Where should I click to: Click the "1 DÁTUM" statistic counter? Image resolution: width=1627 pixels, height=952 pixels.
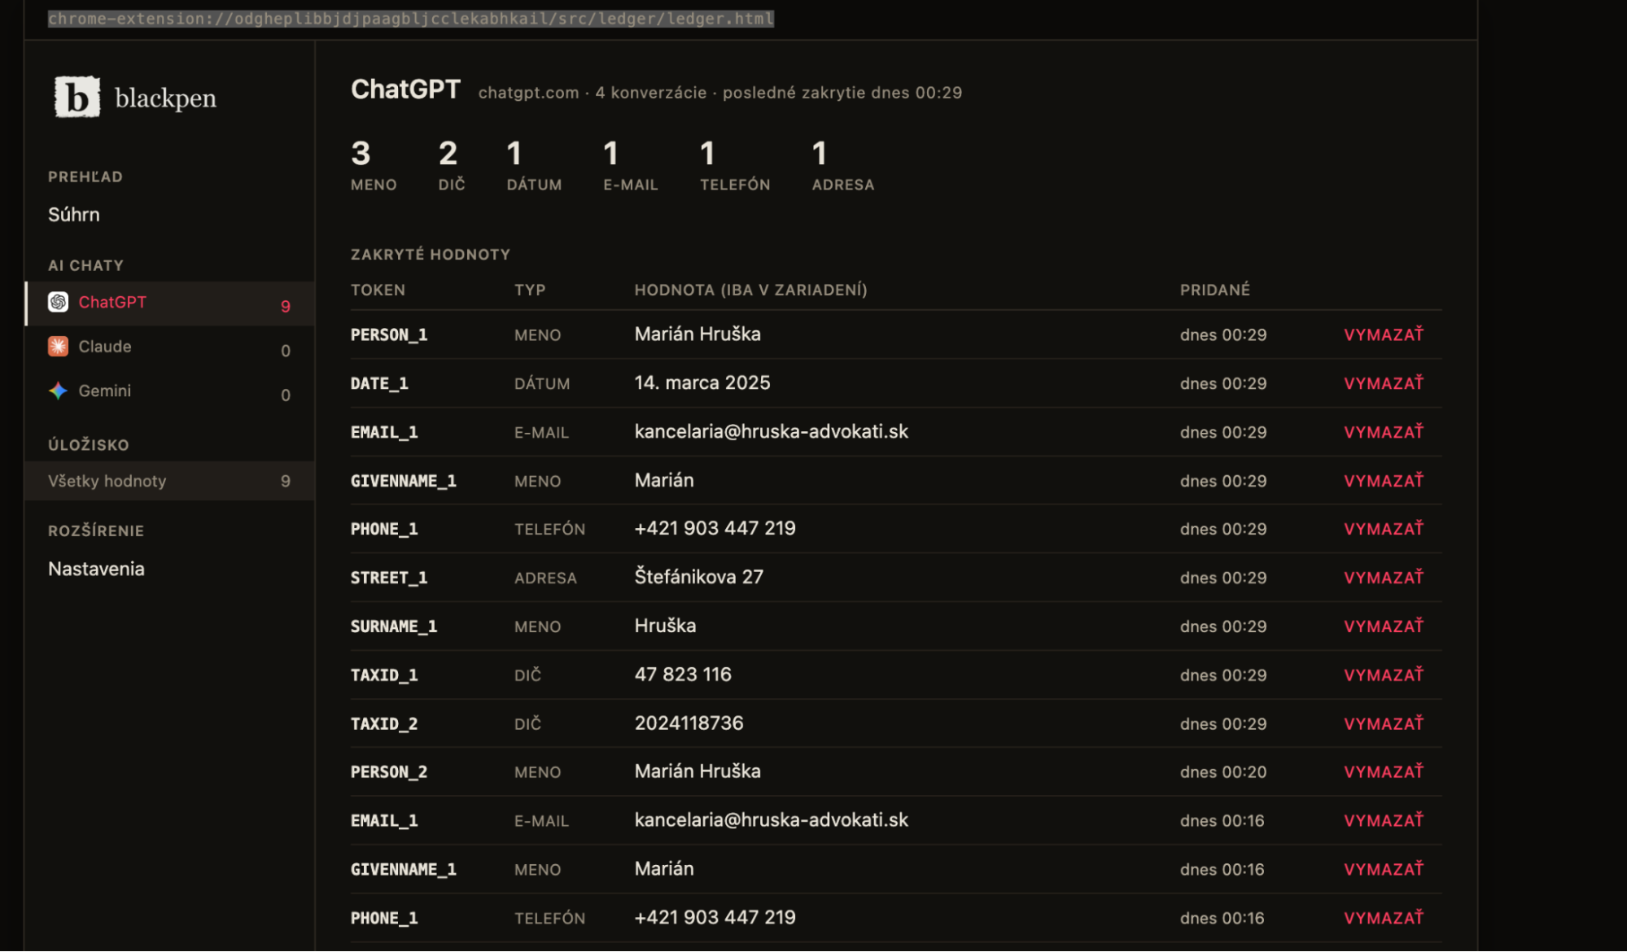click(534, 165)
